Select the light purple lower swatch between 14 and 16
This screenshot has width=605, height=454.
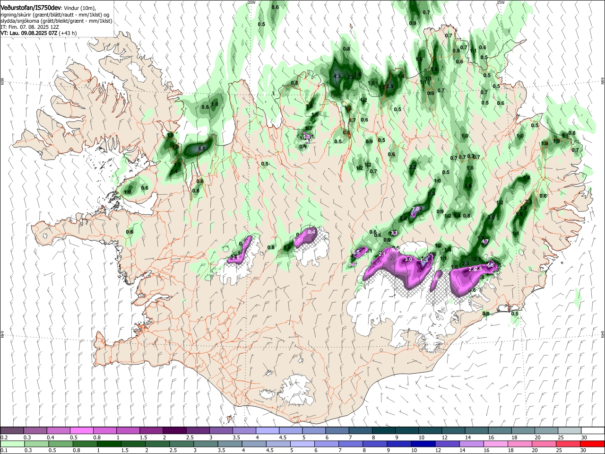(472, 444)
